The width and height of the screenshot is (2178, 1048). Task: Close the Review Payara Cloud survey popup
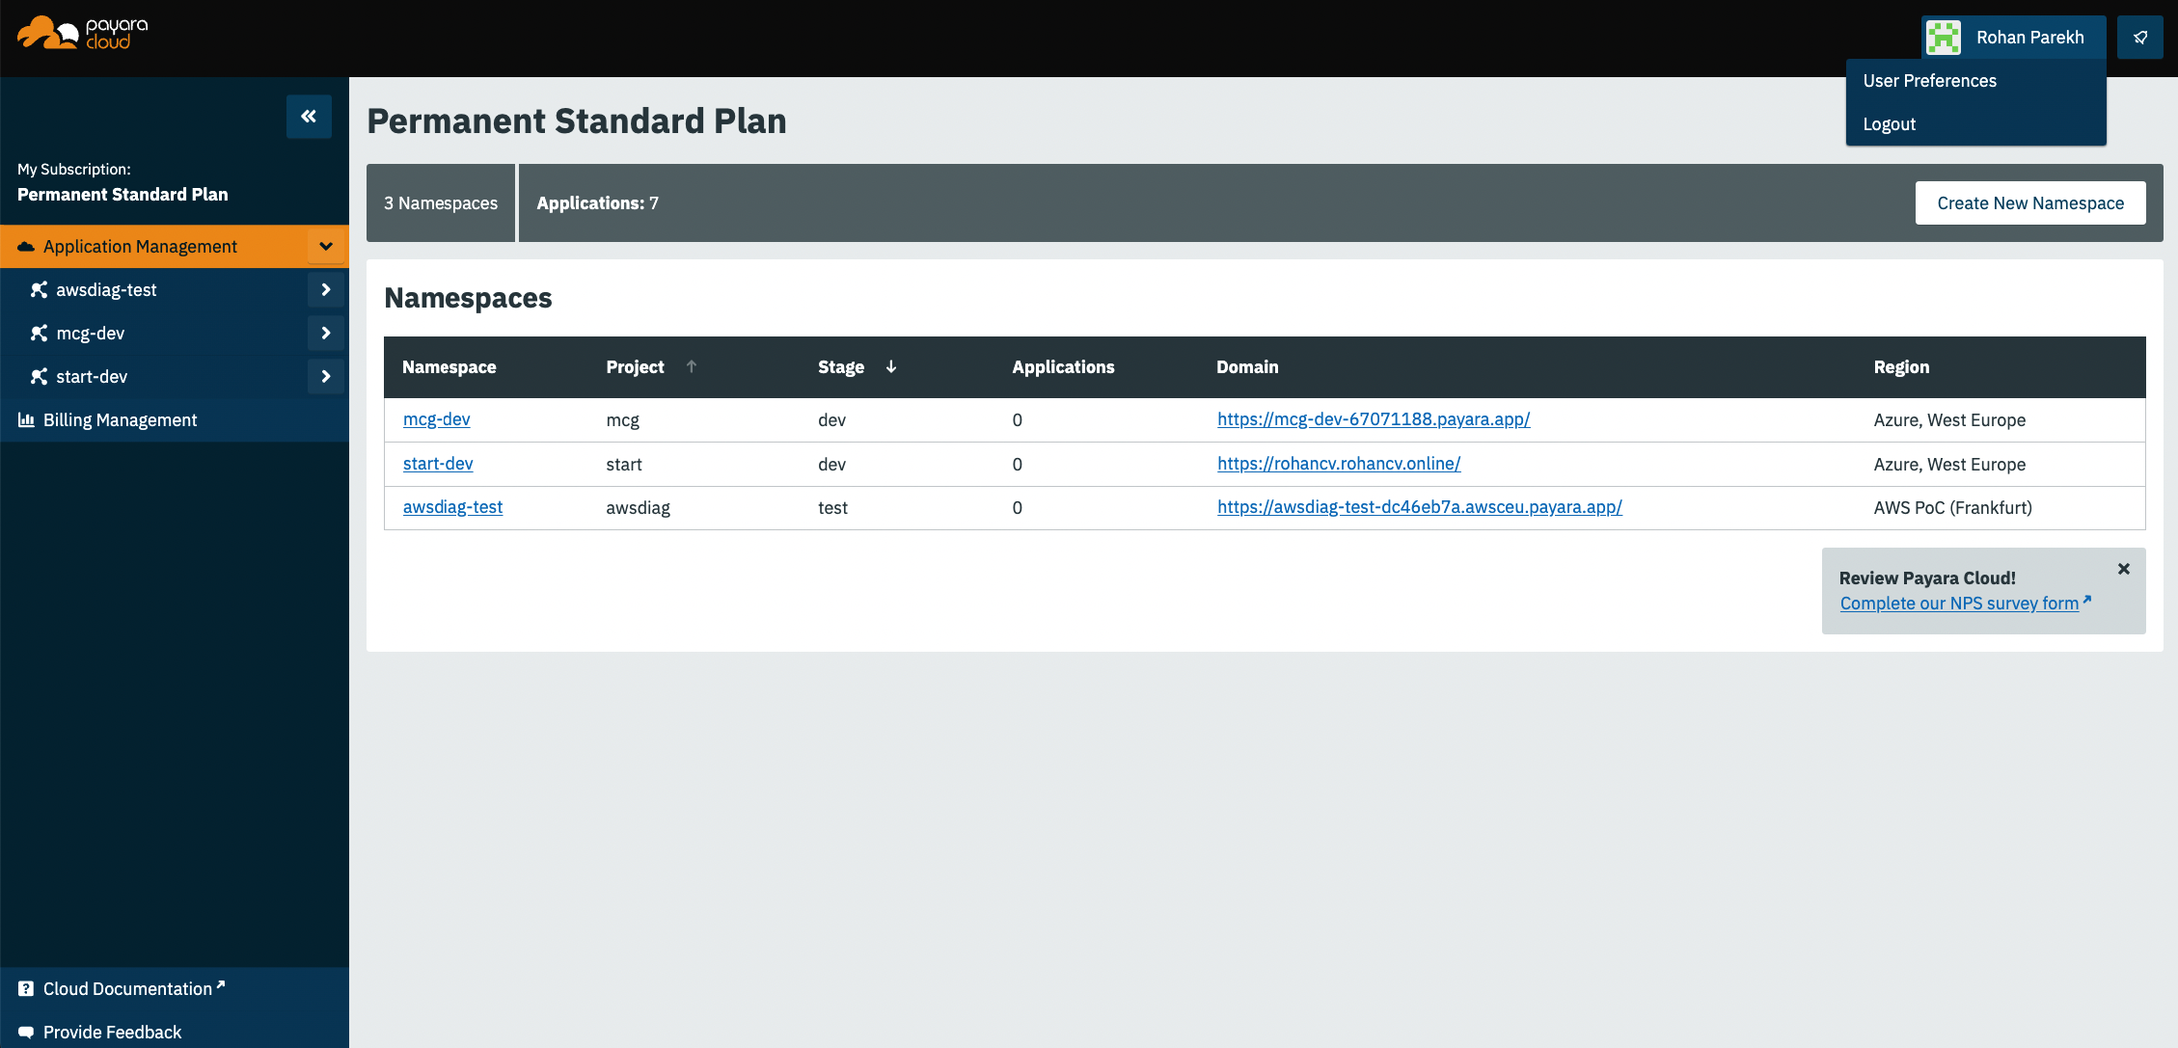click(x=2121, y=569)
